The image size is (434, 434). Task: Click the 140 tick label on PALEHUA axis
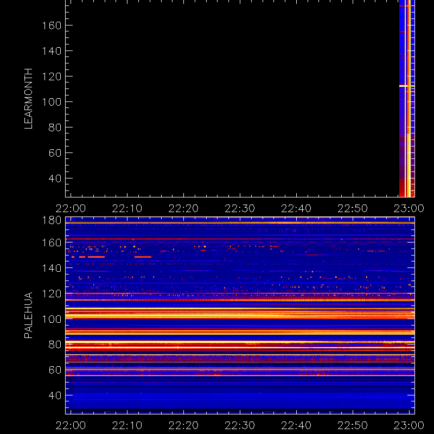52,268
